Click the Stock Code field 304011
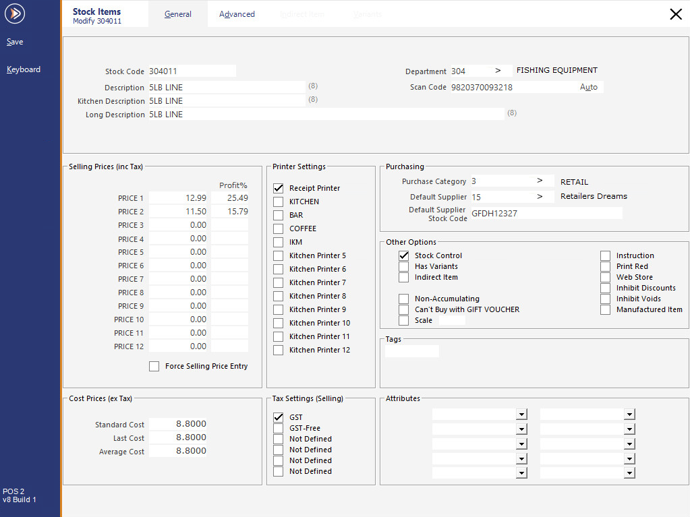This screenshot has width=690, height=517. pyautogui.click(x=192, y=71)
